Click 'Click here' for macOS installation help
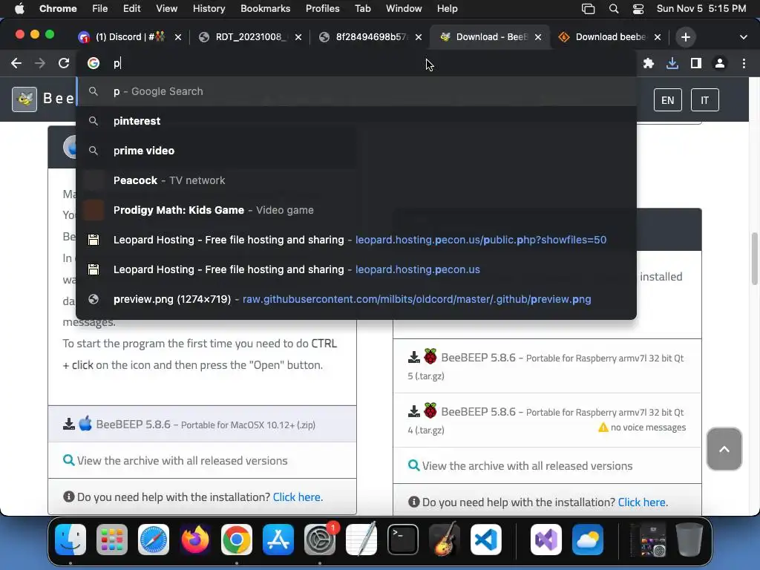Viewport: 760px width, 570px height. pyautogui.click(x=297, y=497)
